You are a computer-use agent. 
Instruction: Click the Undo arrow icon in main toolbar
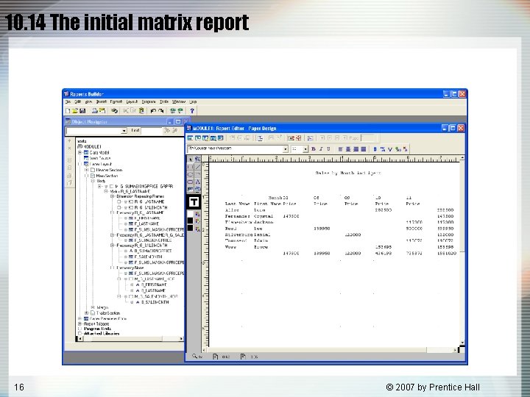pos(153,111)
